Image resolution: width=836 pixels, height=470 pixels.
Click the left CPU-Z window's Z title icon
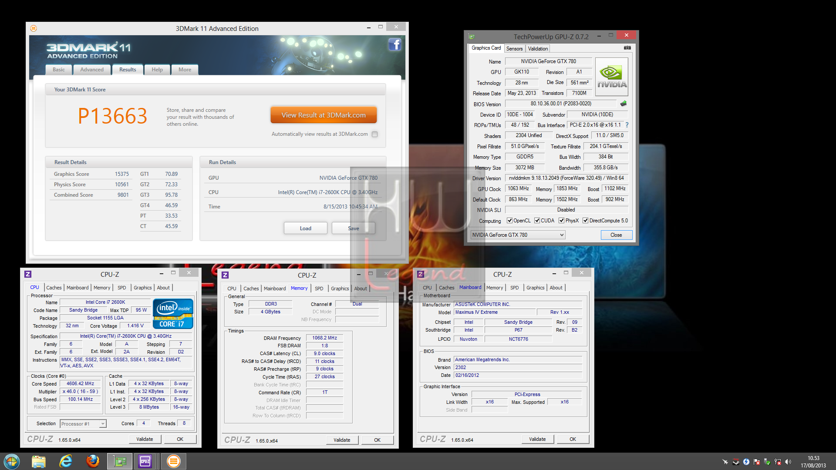[28, 274]
